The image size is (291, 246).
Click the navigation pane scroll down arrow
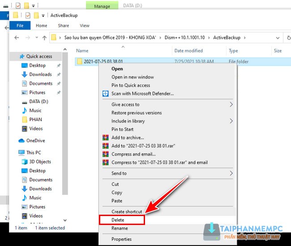[x=65, y=220]
